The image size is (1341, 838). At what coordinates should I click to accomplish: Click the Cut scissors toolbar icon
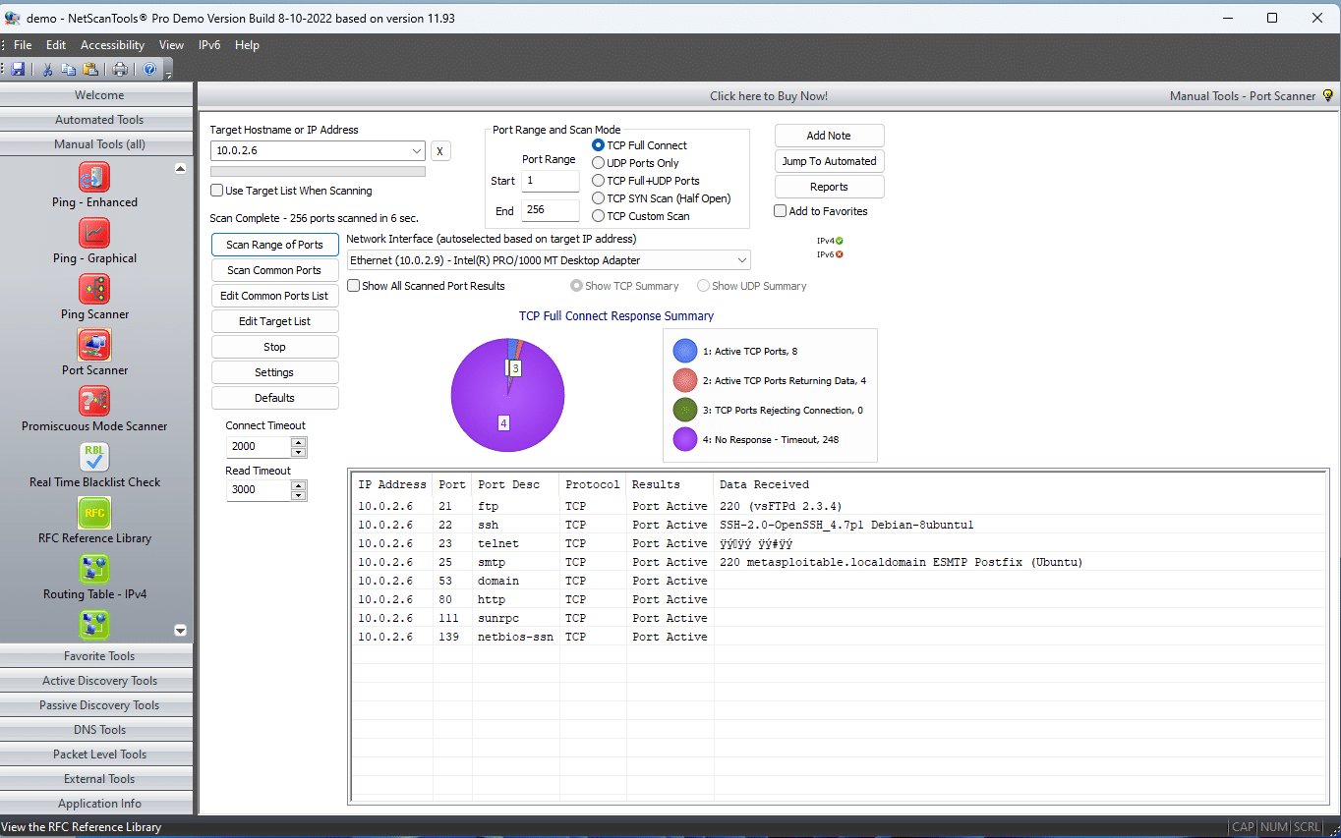46,70
